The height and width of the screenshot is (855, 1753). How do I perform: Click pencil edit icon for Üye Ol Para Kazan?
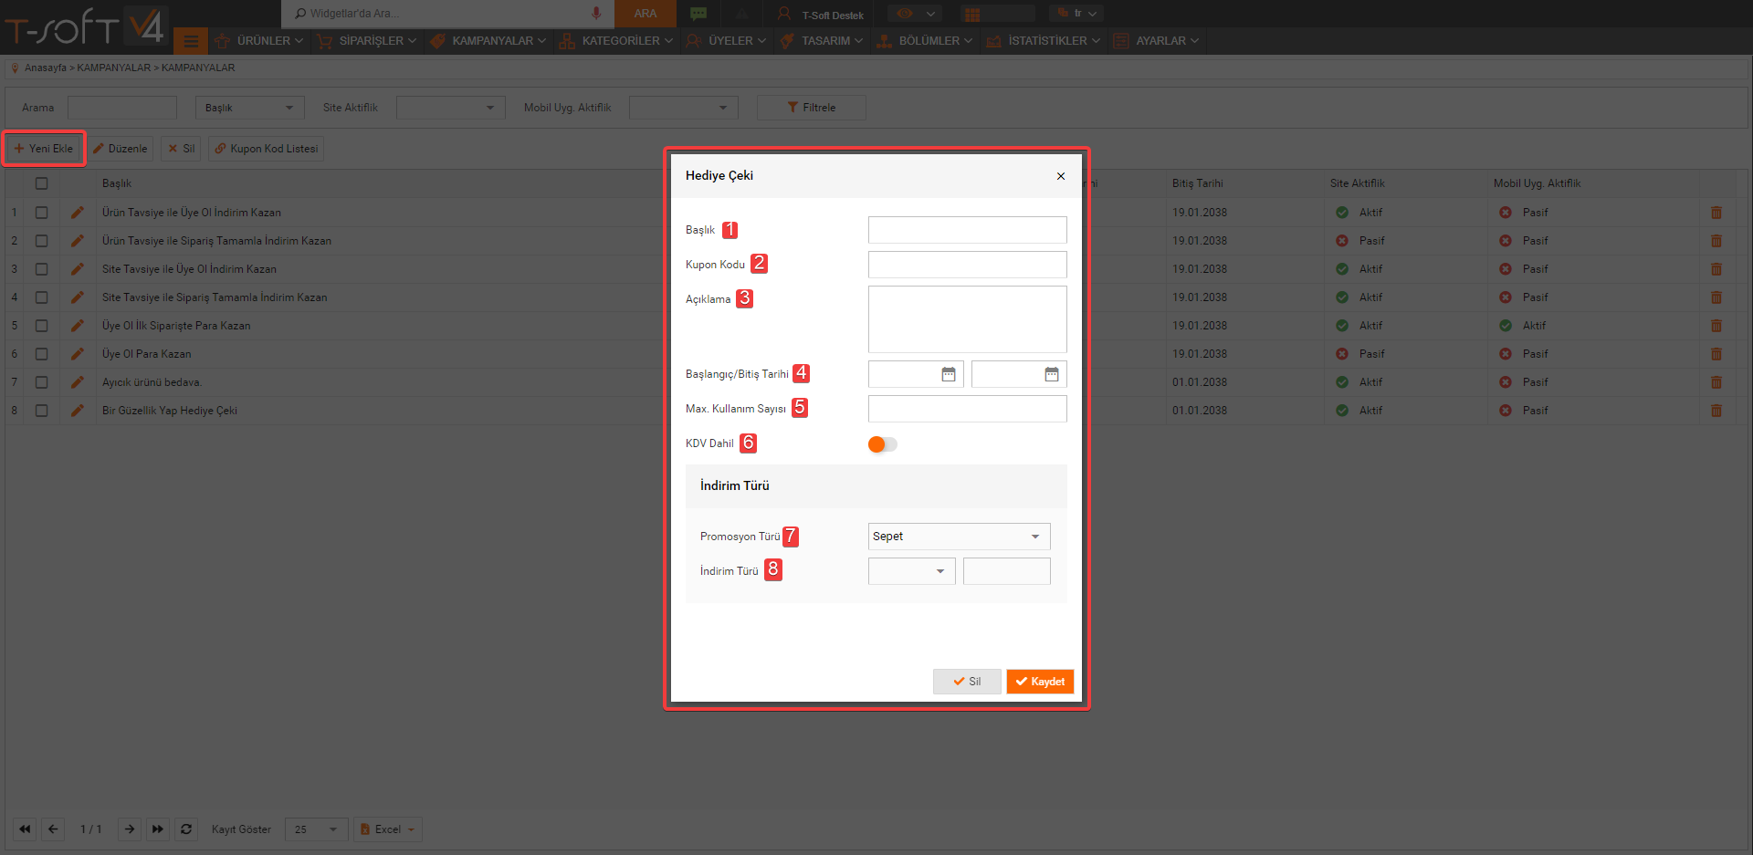[x=78, y=354]
